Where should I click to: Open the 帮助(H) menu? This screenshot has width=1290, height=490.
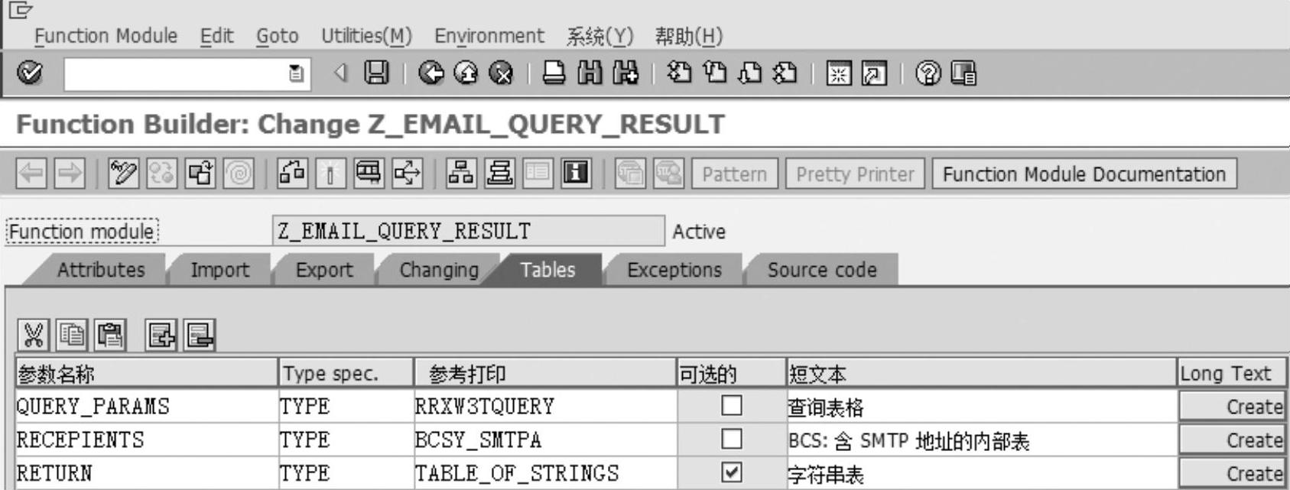tap(688, 36)
